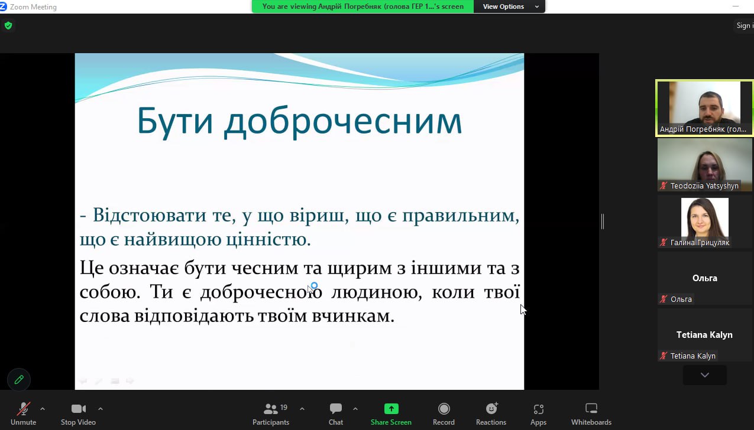754x430 pixels.
Task: Start recording with Record button
Action: 444,413
